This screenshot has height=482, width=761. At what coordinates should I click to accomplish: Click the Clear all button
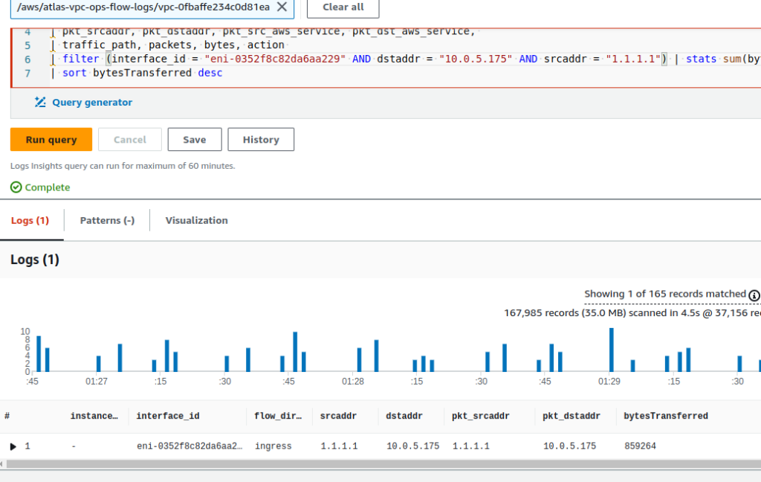(x=343, y=7)
